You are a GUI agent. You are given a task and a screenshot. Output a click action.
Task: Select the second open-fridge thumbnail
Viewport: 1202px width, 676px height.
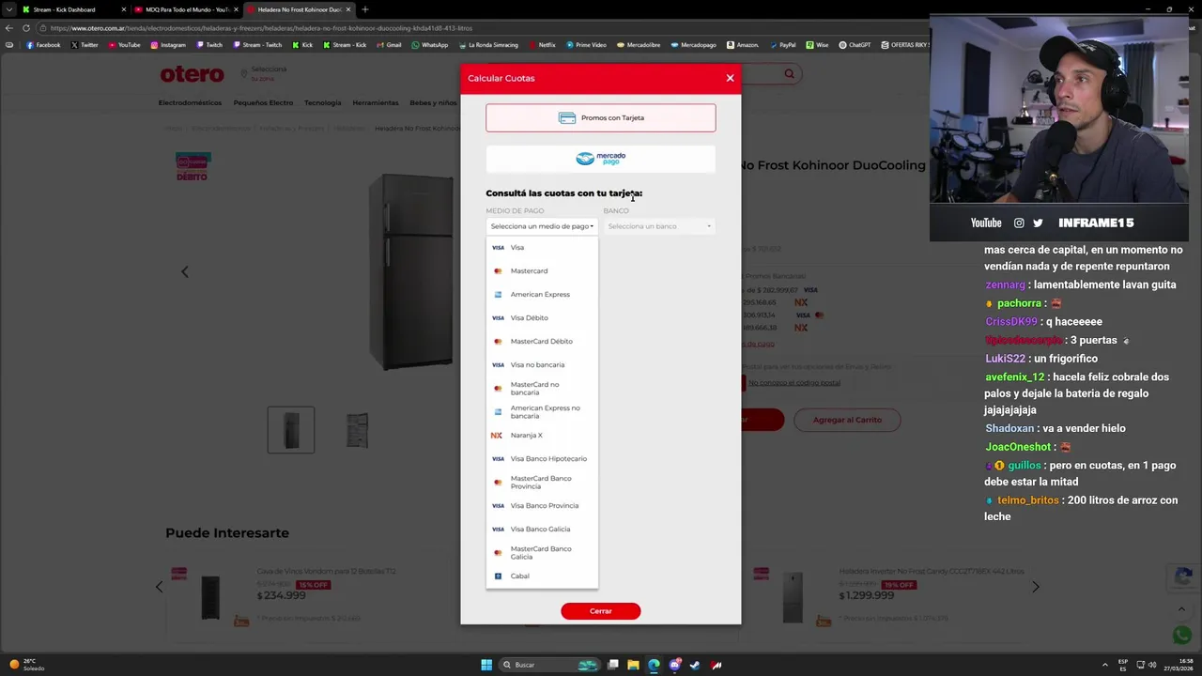coord(357,430)
